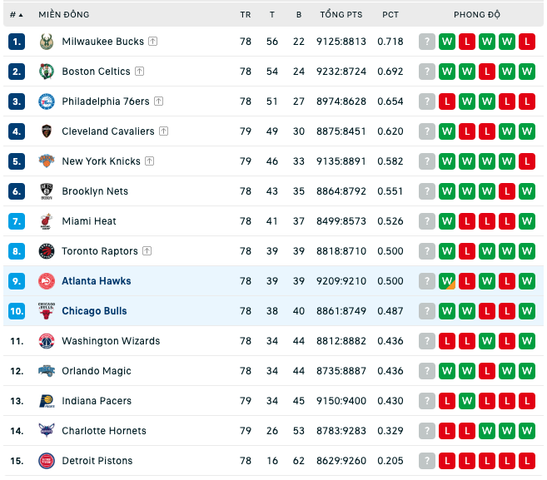Viewport: 547px width, 480px height.
Task: Open the Brooklyn Nets team page
Action: coord(95,191)
